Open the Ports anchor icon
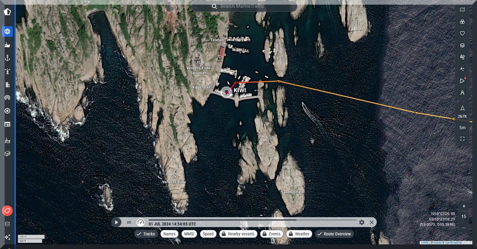Image resolution: width=477 pixels, height=249 pixels. pyautogui.click(x=7, y=58)
